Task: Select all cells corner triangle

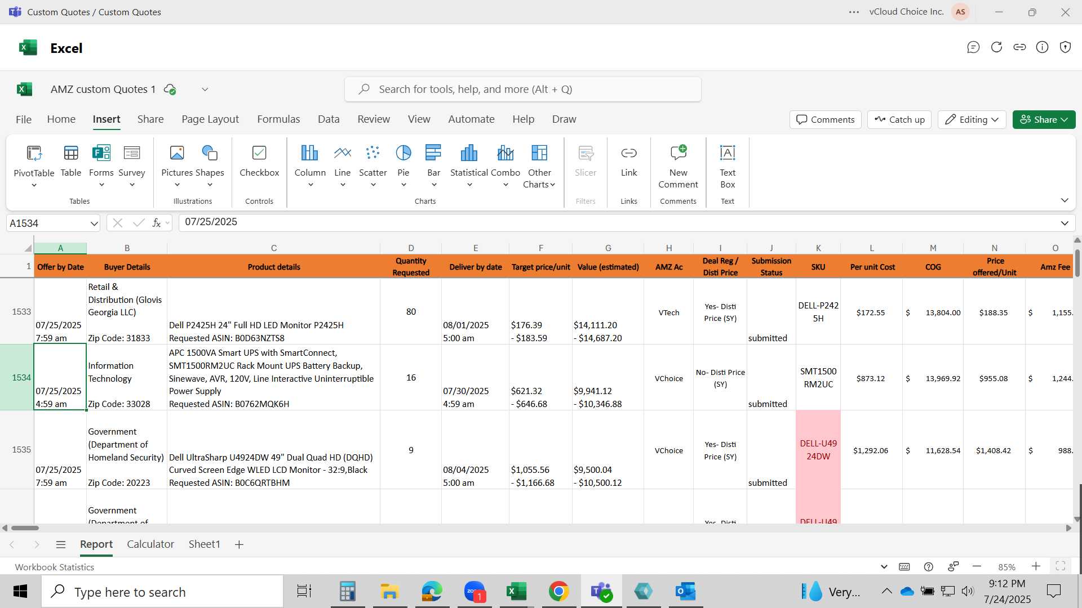Action: [28, 248]
